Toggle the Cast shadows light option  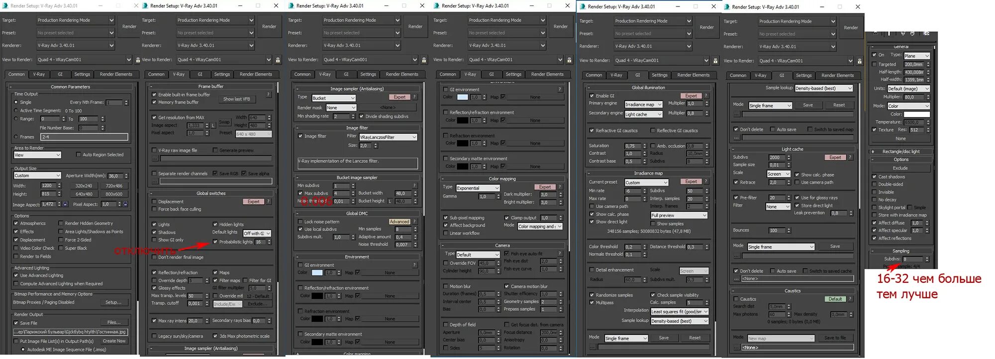click(x=875, y=177)
